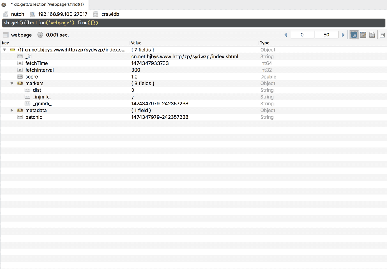
Task: Select the fetchTime field row
Action: 36,63
